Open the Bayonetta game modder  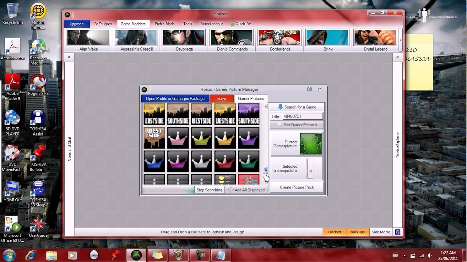[x=184, y=40]
